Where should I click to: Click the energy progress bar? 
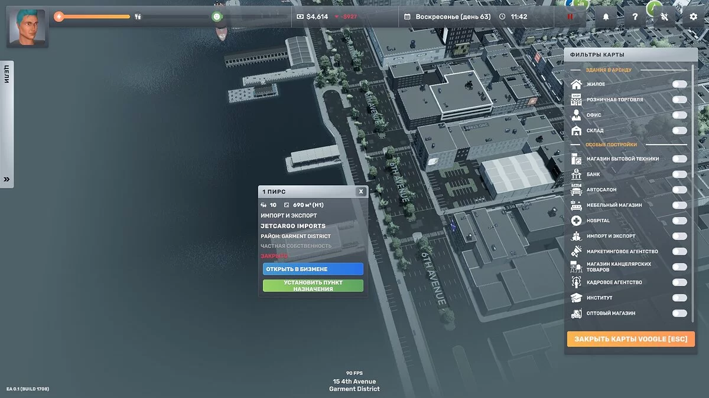(96, 17)
